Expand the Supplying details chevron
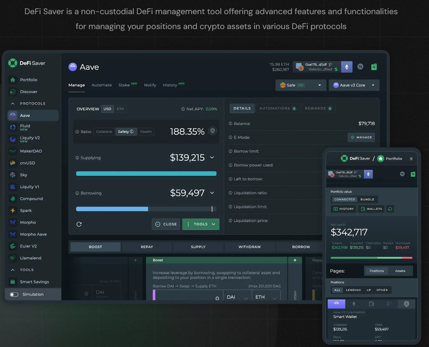The image size is (429, 347). coord(212,157)
